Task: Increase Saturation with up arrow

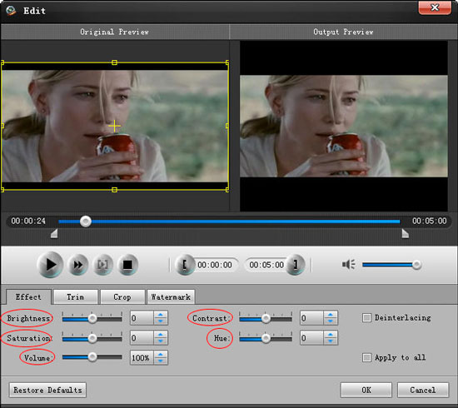Action: 161,335
